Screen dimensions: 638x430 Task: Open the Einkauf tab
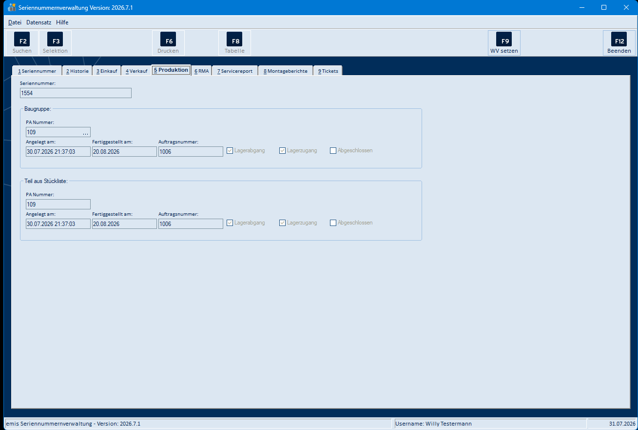tap(107, 71)
